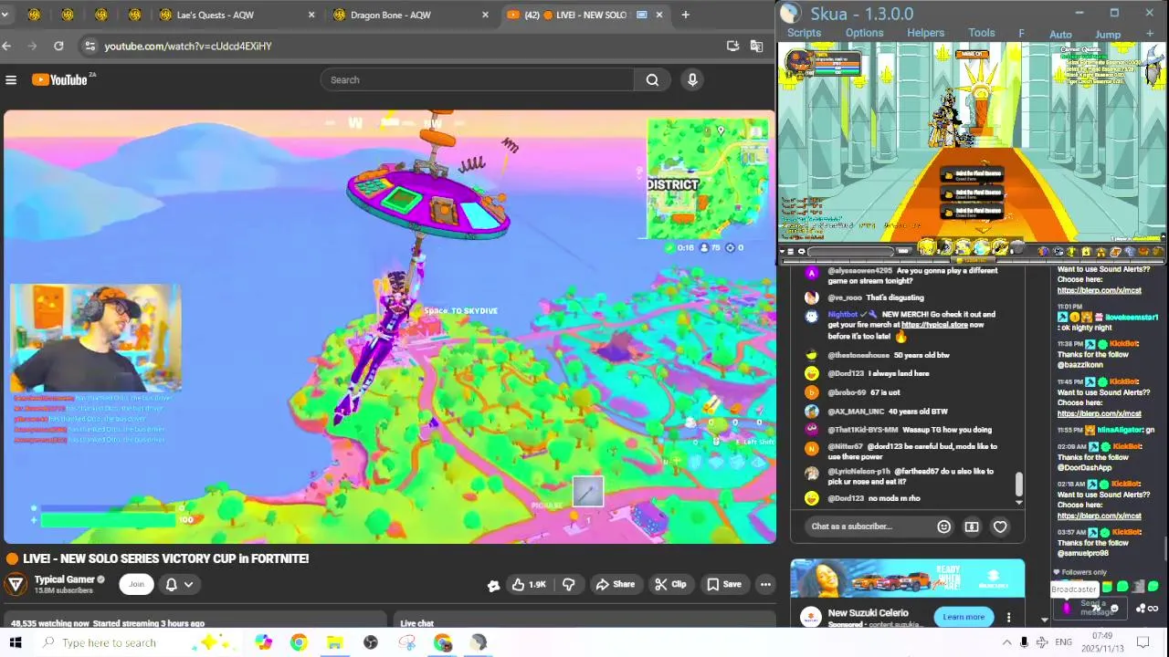
Task: Open File Explorer from the taskbar
Action: (334, 642)
